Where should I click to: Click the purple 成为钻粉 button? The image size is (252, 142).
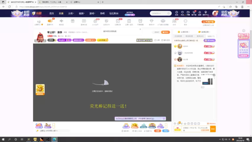pyautogui.click(x=209, y=40)
